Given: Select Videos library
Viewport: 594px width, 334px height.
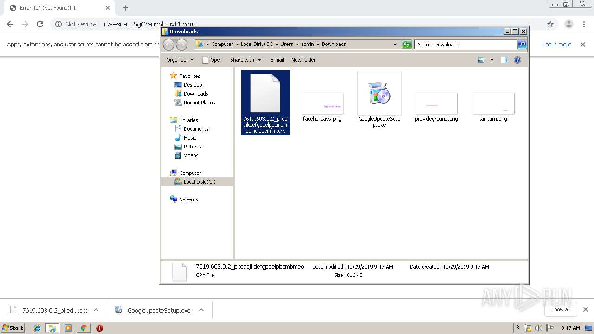Looking at the screenshot, I should 191,155.
